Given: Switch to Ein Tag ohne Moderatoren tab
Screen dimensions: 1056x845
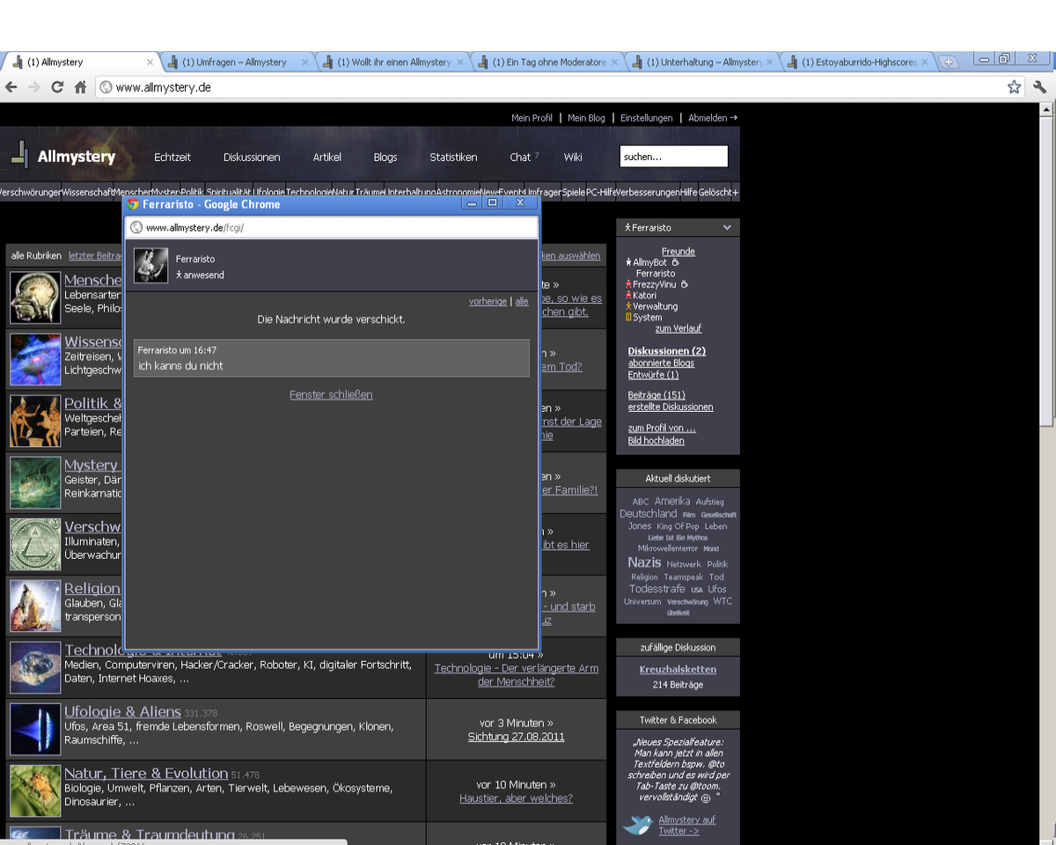Looking at the screenshot, I should tap(548, 62).
